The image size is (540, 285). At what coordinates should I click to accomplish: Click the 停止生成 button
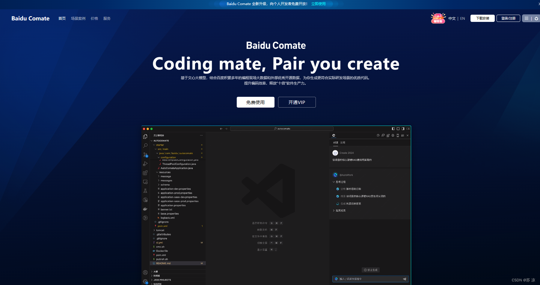click(x=371, y=270)
